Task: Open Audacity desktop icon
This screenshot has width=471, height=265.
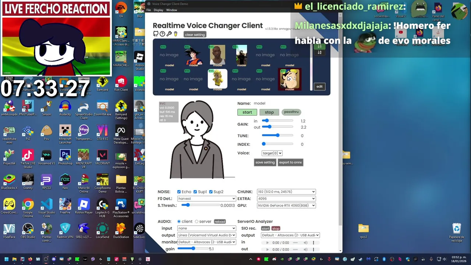Action: [x=65, y=108]
